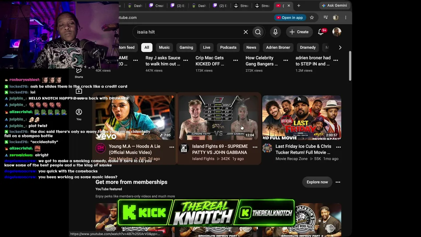Select the Gaming filter chip
Screen dimensions: 421x237
[186, 47]
